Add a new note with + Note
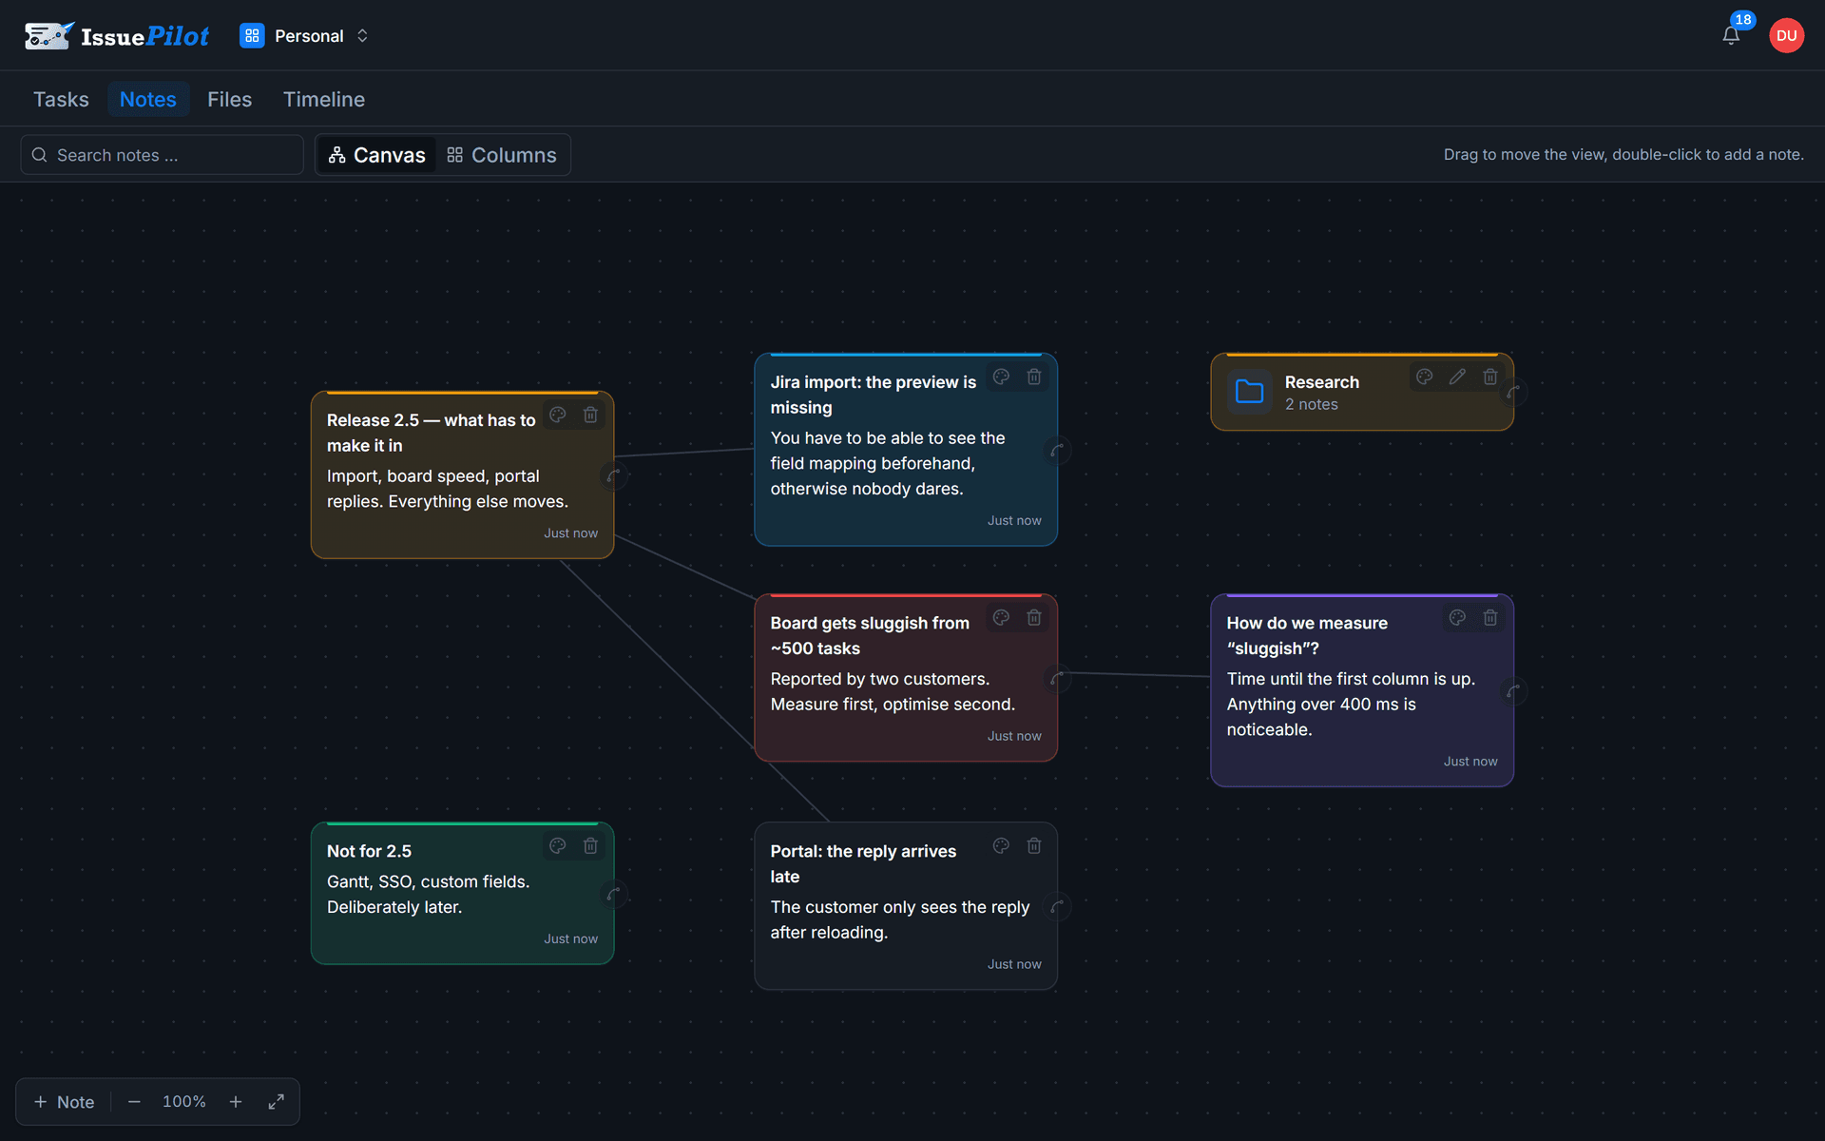The height and width of the screenshot is (1141, 1825). [x=64, y=1102]
